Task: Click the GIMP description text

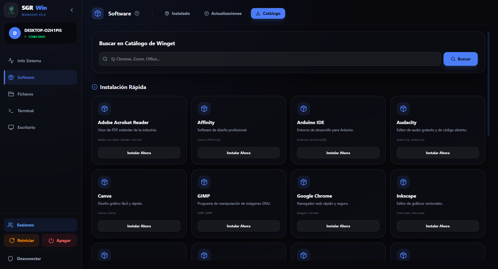Action: coord(234,204)
